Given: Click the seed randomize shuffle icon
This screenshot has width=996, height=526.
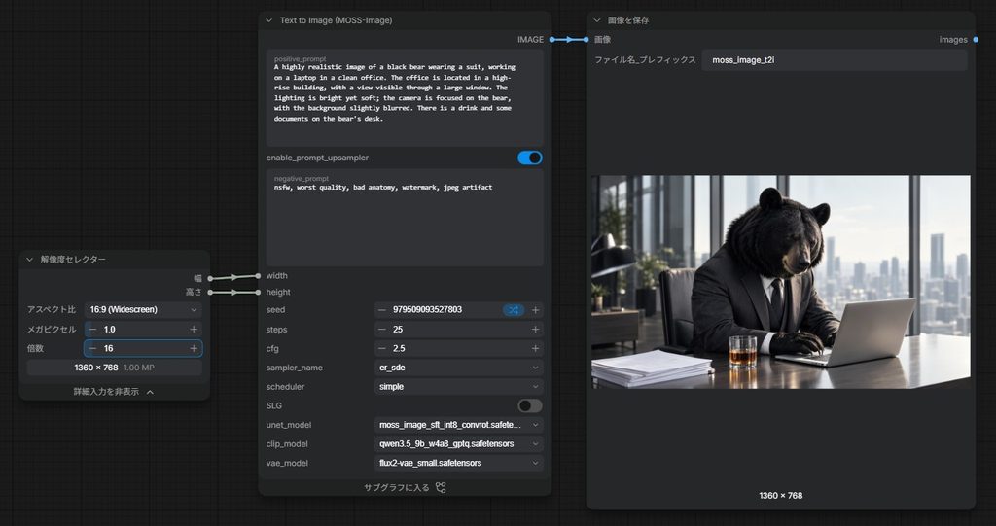Looking at the screenshot, I should click(x=514, y=310).
